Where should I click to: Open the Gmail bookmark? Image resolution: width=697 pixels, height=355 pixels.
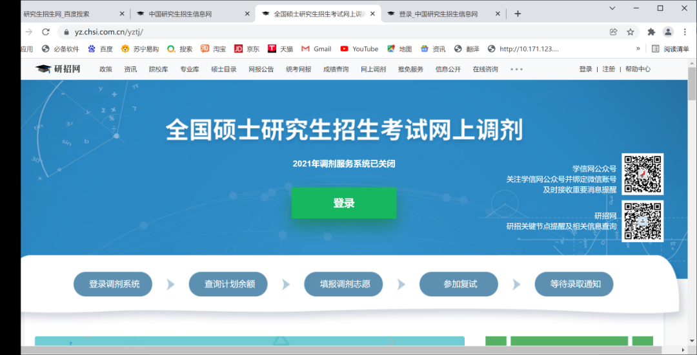pos(316,49)
